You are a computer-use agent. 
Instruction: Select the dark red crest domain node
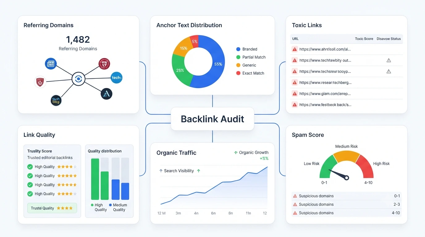(x=104, y=64)
